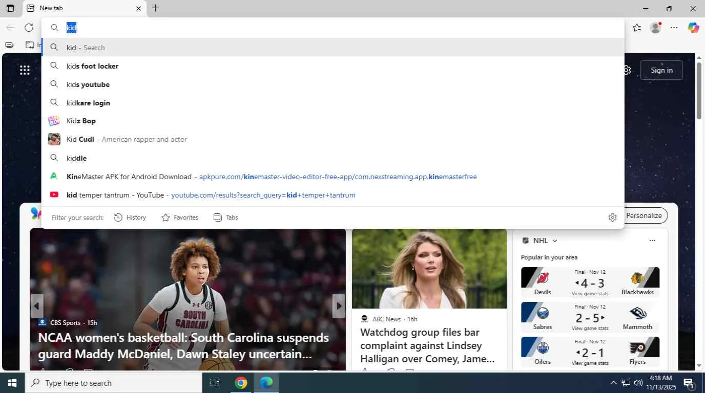Pick the "kids youtube" suggestion
Viewport: 705px width, 393px height.
[333, 84]
